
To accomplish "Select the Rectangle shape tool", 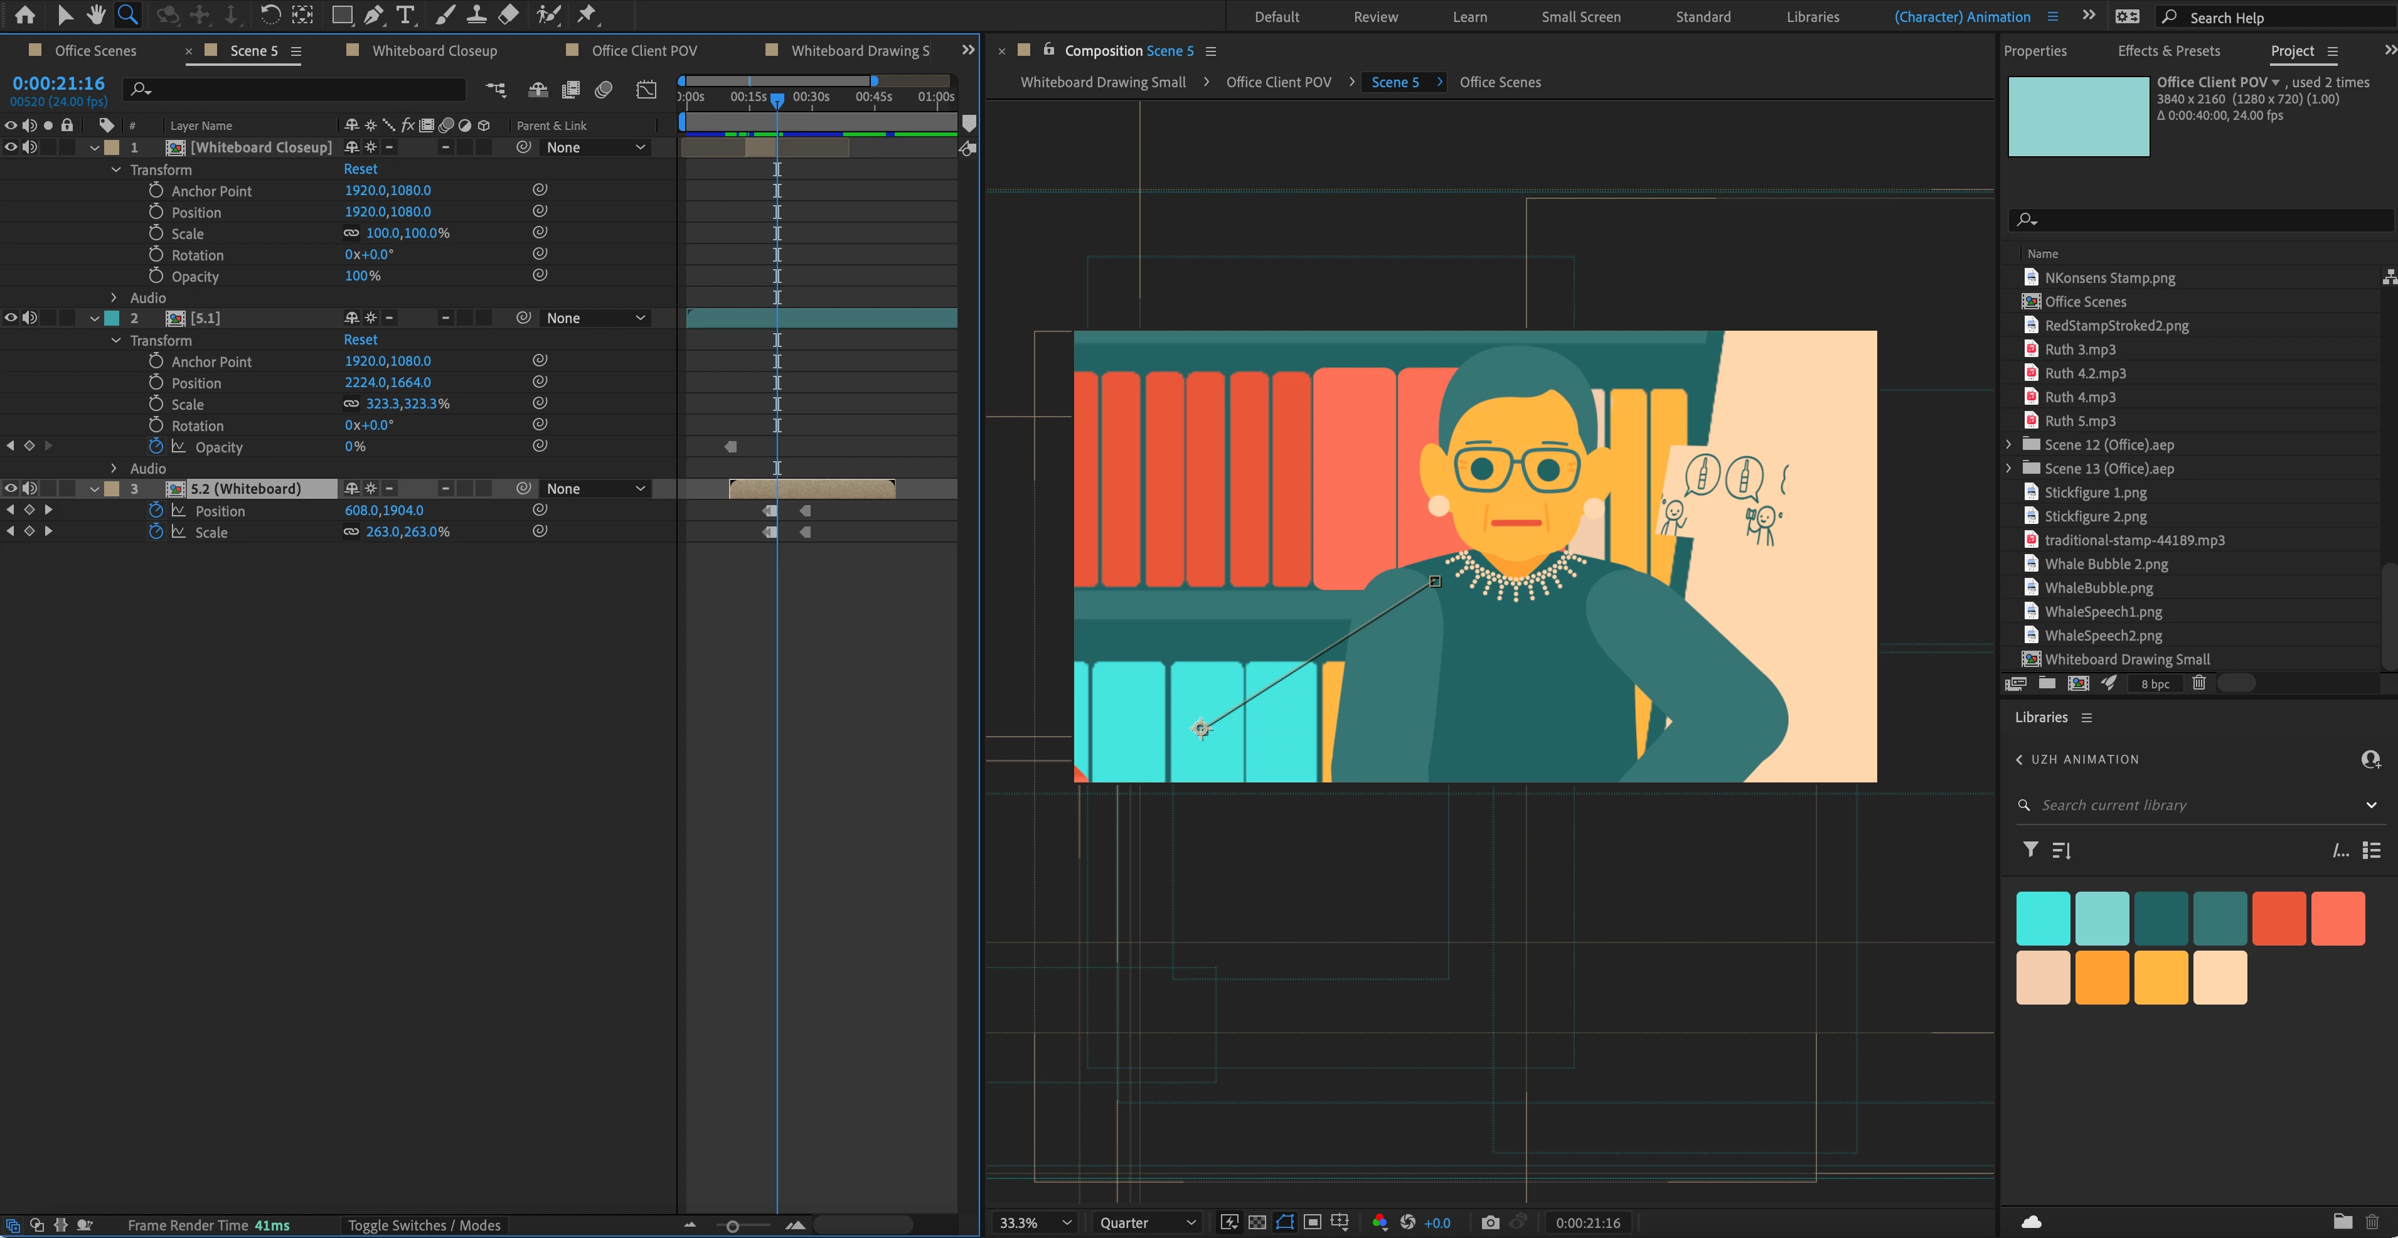I will coord(342,15).
